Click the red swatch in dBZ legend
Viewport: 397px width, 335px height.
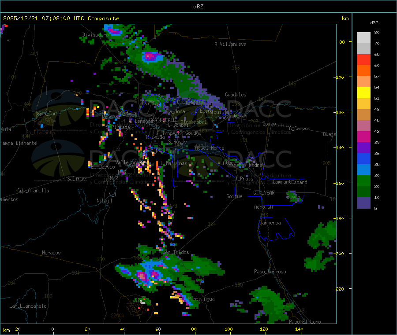pyautogui.click(x=363, y=59)
